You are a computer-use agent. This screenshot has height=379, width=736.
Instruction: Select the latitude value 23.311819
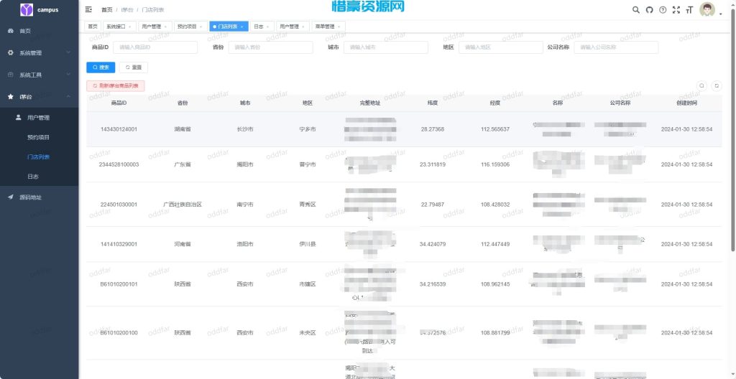pyautogui.click(x=432, y=164)
